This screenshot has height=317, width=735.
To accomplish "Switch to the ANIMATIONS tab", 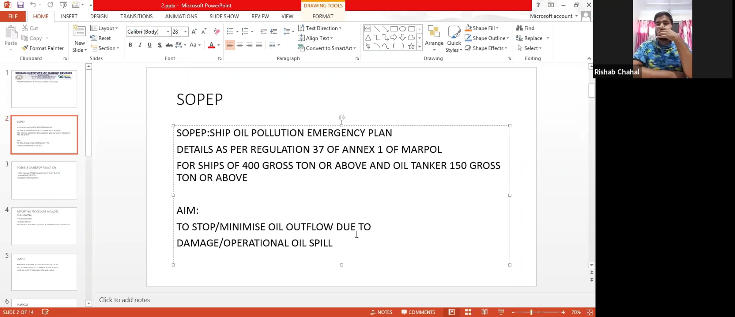I will point(181,16).
